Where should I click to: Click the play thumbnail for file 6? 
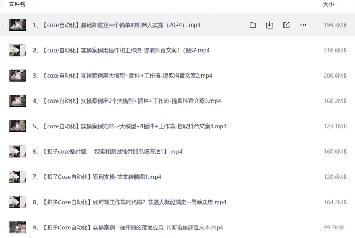(x=17, y=152)
